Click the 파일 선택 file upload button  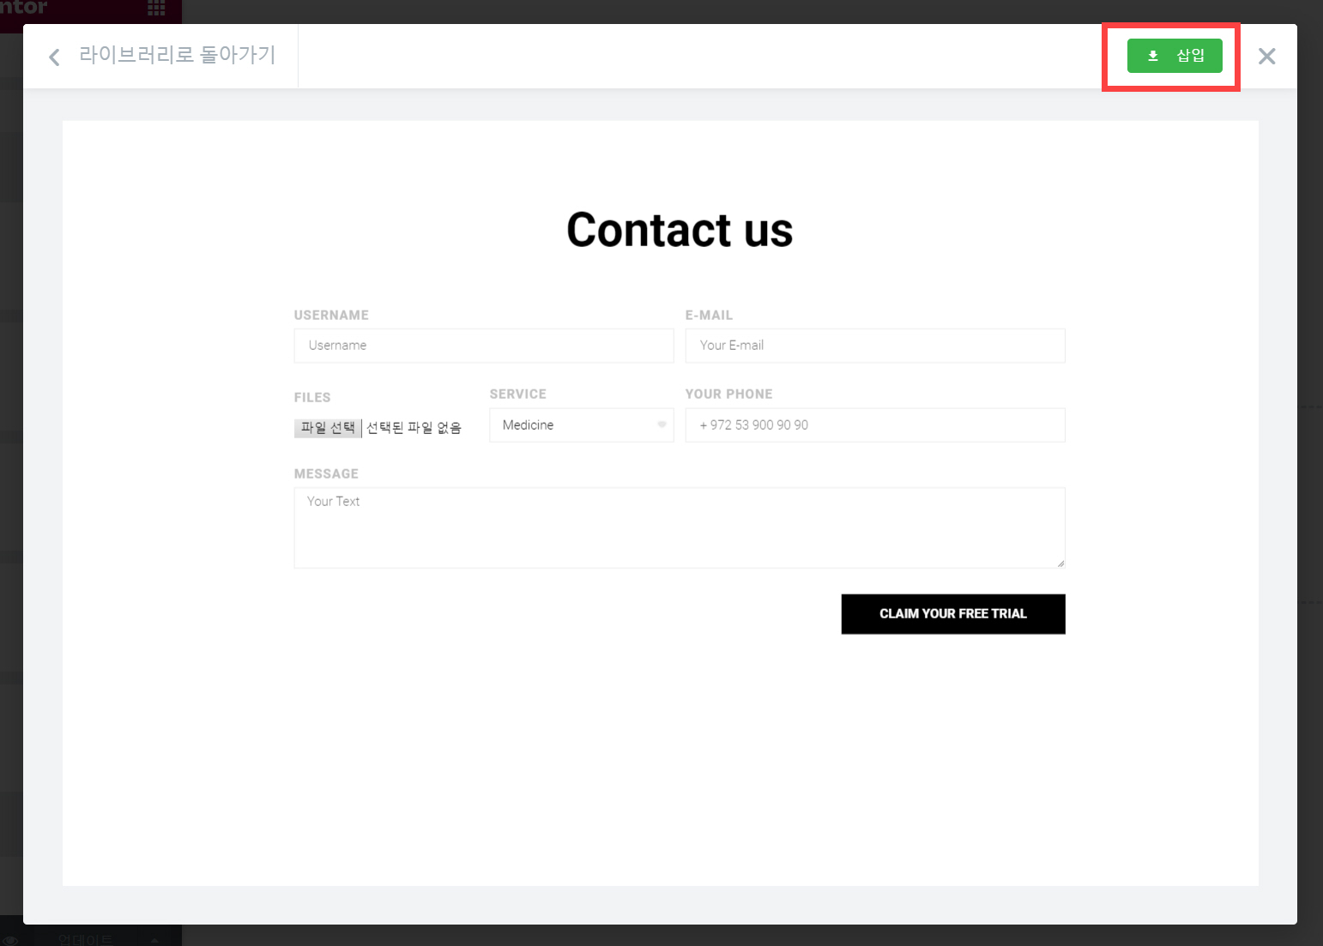tap(327, 427)
